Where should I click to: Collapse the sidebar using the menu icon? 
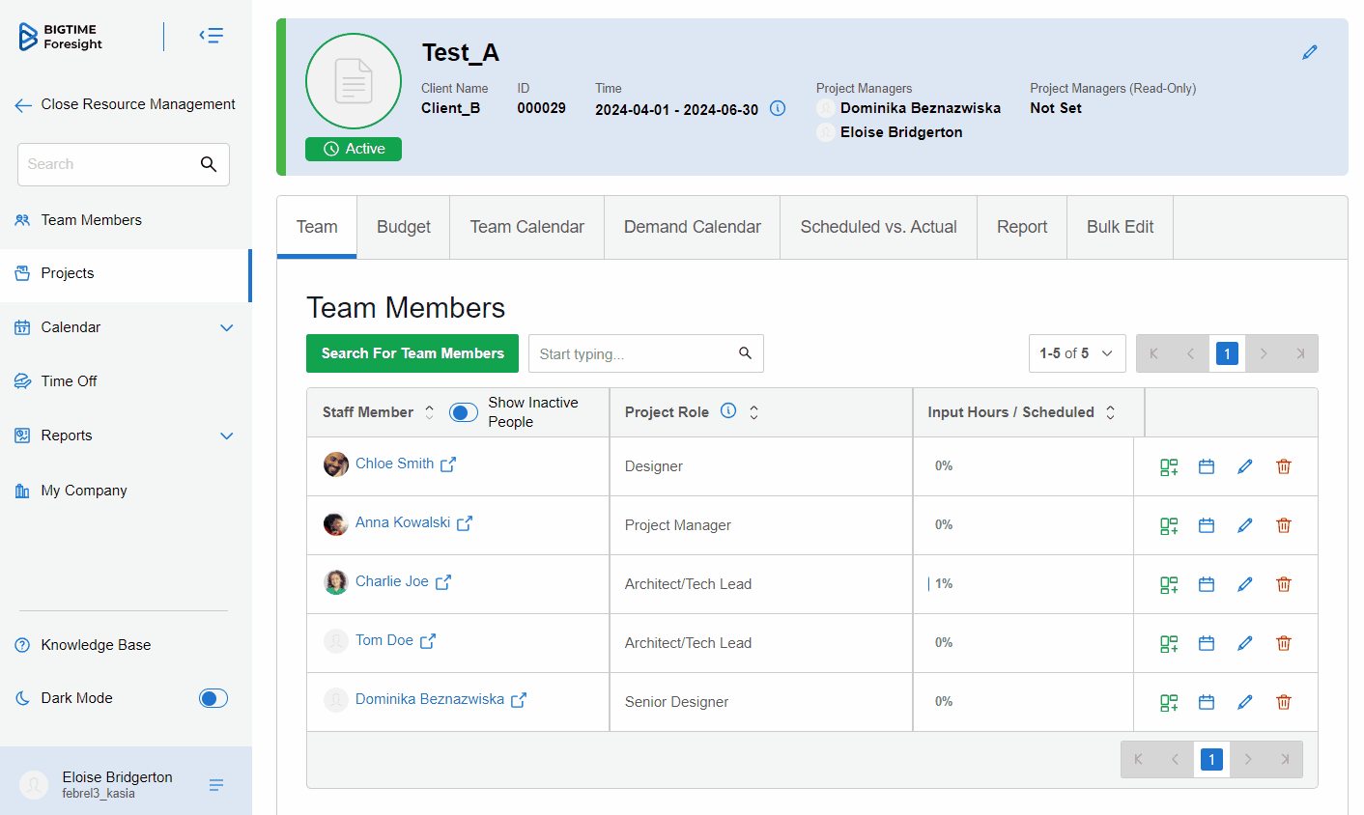pyautogui.click(x=212, y=36)
